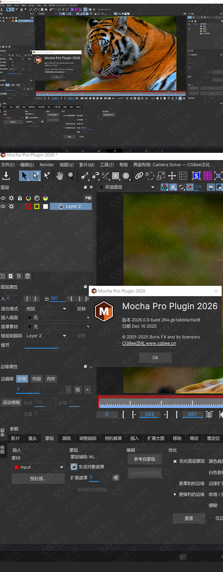Screen dimensions: 223x572
Task: Click the blue S surface icon
Action: (196, 176)
